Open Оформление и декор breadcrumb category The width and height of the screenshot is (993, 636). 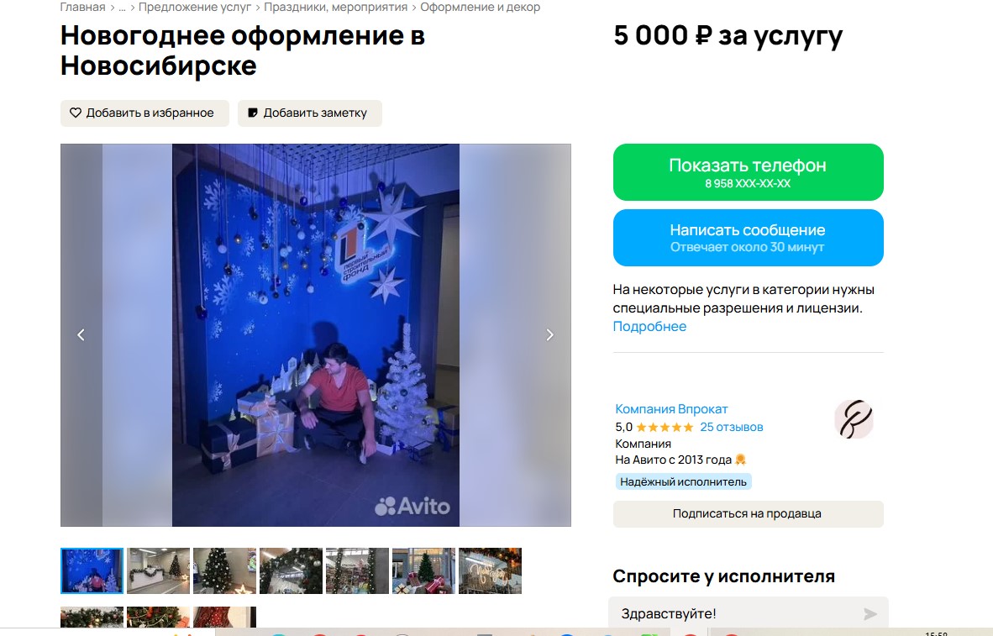480,8
